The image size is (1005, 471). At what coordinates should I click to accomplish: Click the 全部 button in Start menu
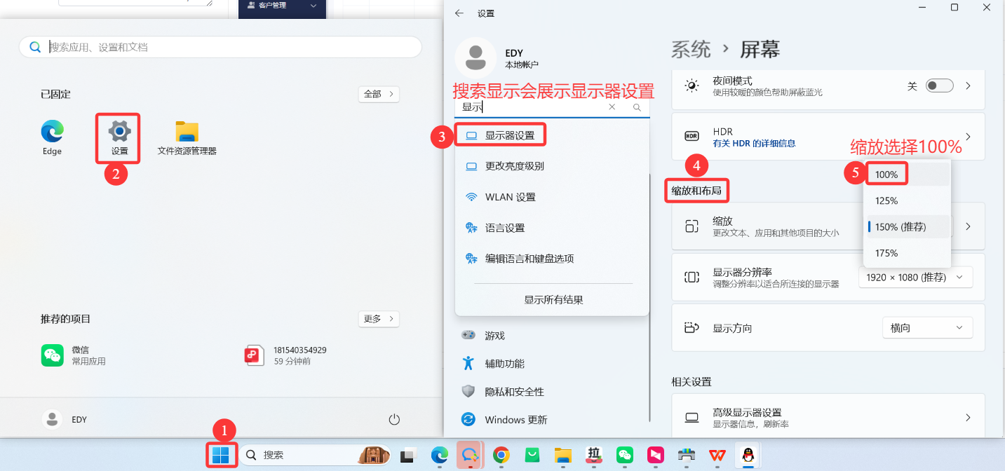tap(379, 94)
